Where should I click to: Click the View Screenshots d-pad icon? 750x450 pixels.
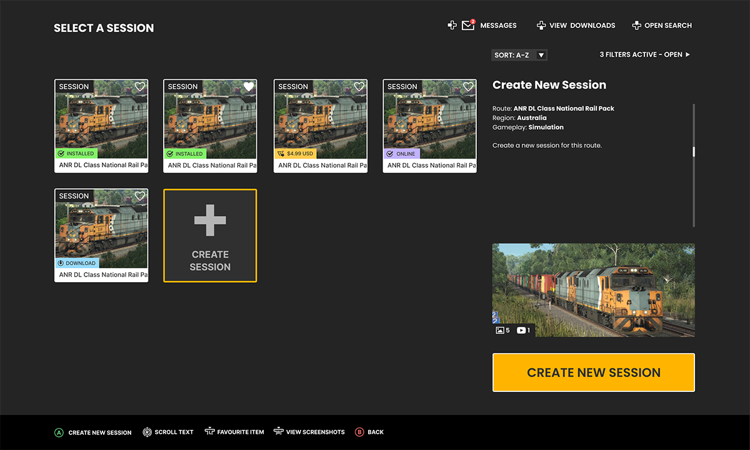279,431
